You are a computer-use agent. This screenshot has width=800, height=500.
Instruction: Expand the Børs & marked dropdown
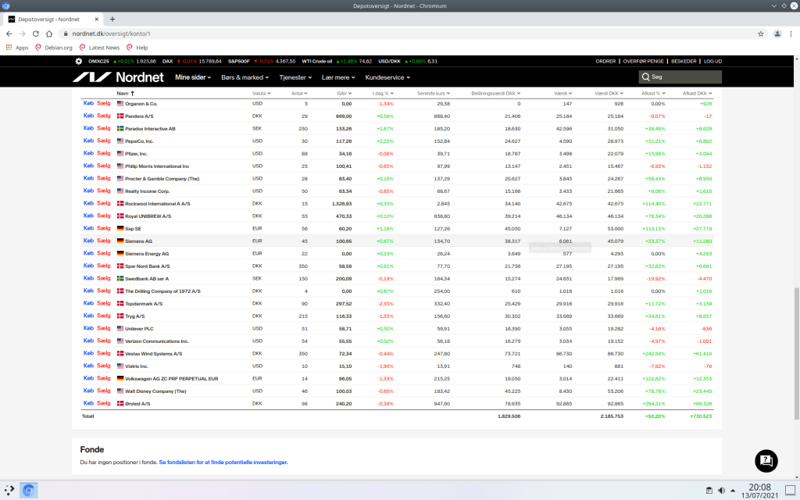pyautogui.click(x=245, y=77)
